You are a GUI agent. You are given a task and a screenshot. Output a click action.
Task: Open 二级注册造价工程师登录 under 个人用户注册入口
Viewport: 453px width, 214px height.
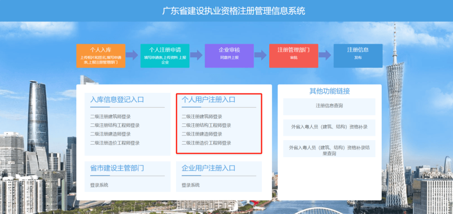[206, 143]
